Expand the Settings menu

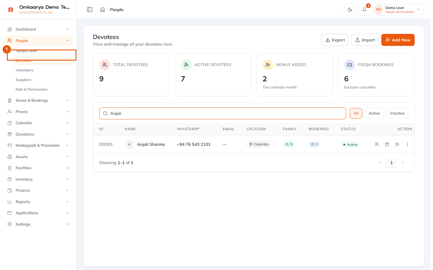(x=38, y=224)
